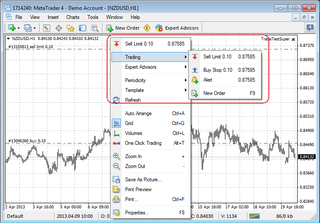Click the MetaTrader application icon in menu bar
Image resolution: width=320 pixels, height=223 pixels.
[9, 17]
